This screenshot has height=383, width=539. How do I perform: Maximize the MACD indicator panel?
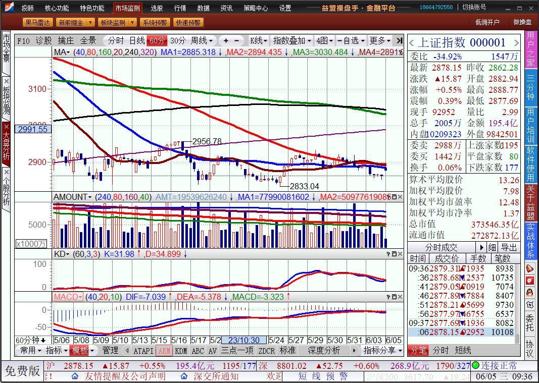[395, 297]
